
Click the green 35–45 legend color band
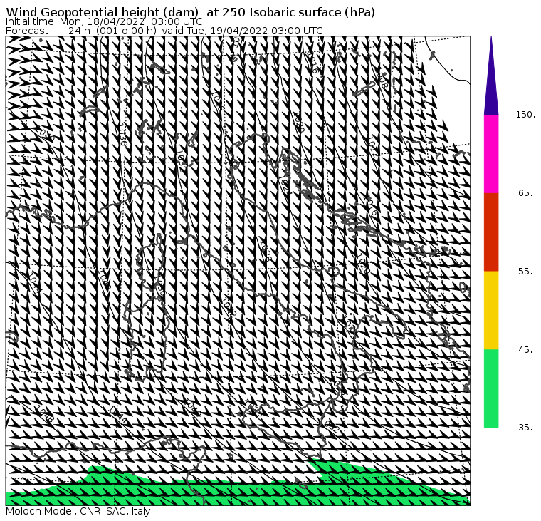pyautogui.click(x=491, y=388)
